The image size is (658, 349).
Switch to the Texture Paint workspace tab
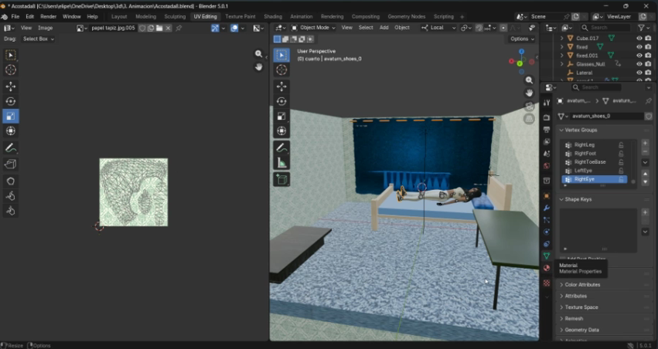240,16
